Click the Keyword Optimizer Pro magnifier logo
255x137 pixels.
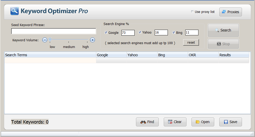[x=15, y=11]
